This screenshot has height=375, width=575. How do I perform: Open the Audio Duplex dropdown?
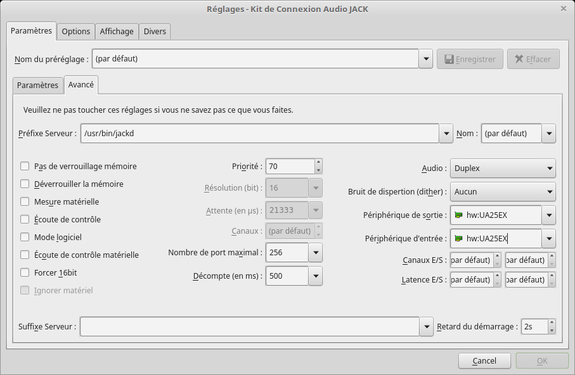pyautogui.click(x=503, y=168)
